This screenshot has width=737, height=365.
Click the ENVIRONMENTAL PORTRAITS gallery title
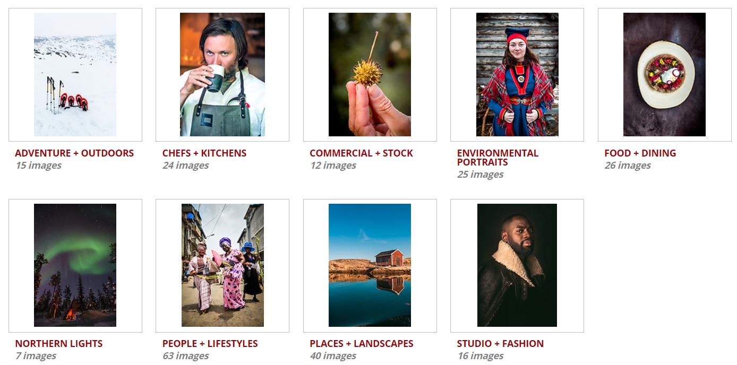[498, 158]
